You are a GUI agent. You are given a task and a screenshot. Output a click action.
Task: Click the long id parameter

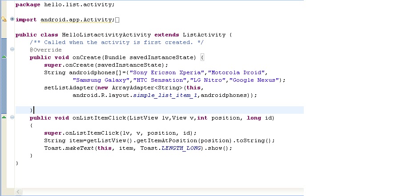click(x=259, y=118)
